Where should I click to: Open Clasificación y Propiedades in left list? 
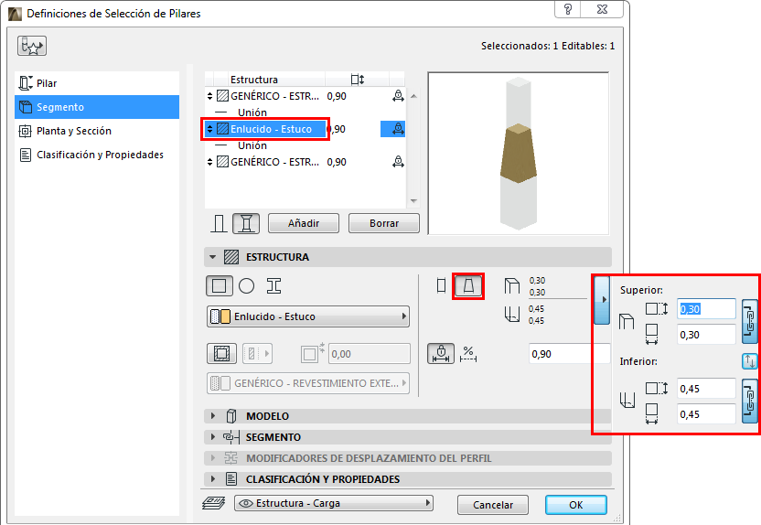click(x=97, y=155)
